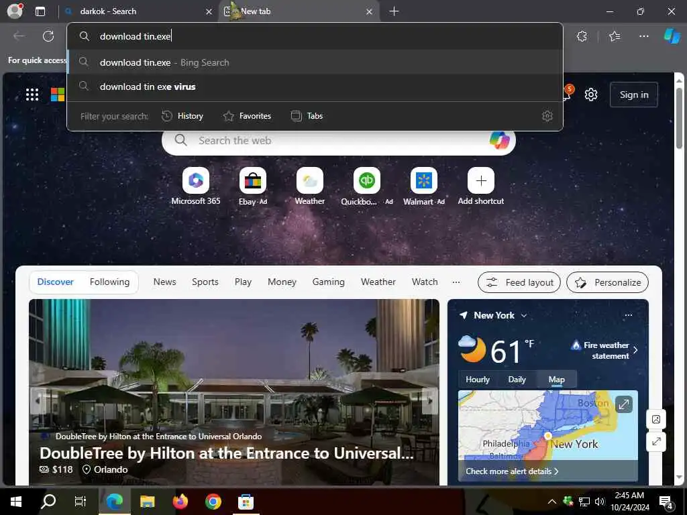The width and height of the screenshot is (687, 515).
Task: Open the News feed category
Action: click(x=165, y=282)
